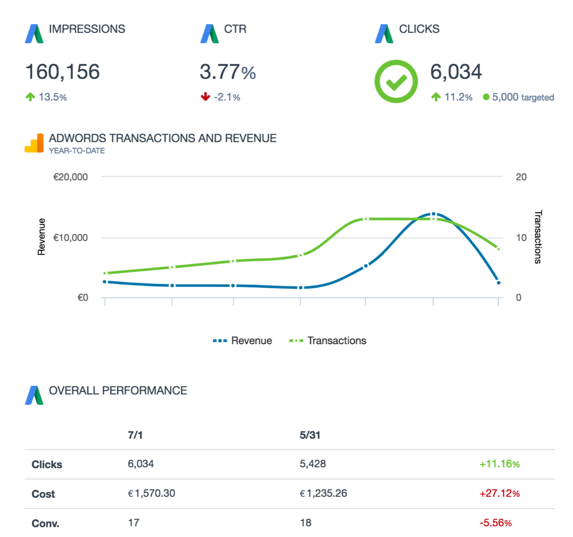
Task: Expand the ADWORDS TRANSACTIONS AND REVENUE widget
Action: coord(163,138)
